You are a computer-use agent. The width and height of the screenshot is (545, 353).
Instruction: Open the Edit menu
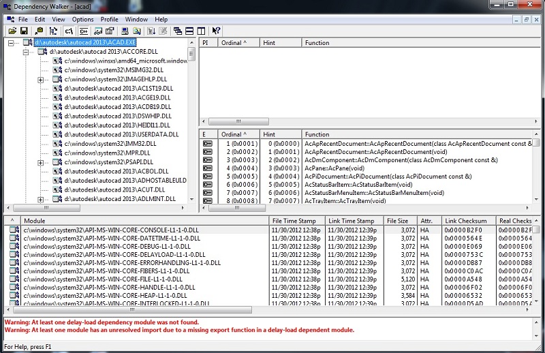coord(40,20)
